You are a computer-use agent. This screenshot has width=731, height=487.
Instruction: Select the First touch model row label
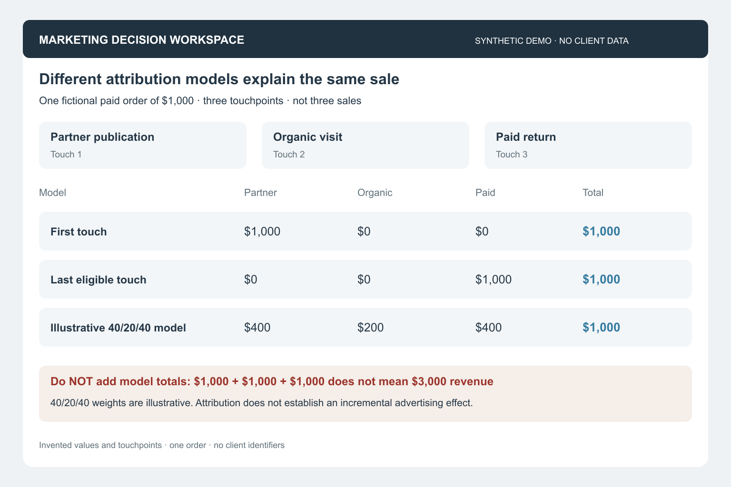79,232
